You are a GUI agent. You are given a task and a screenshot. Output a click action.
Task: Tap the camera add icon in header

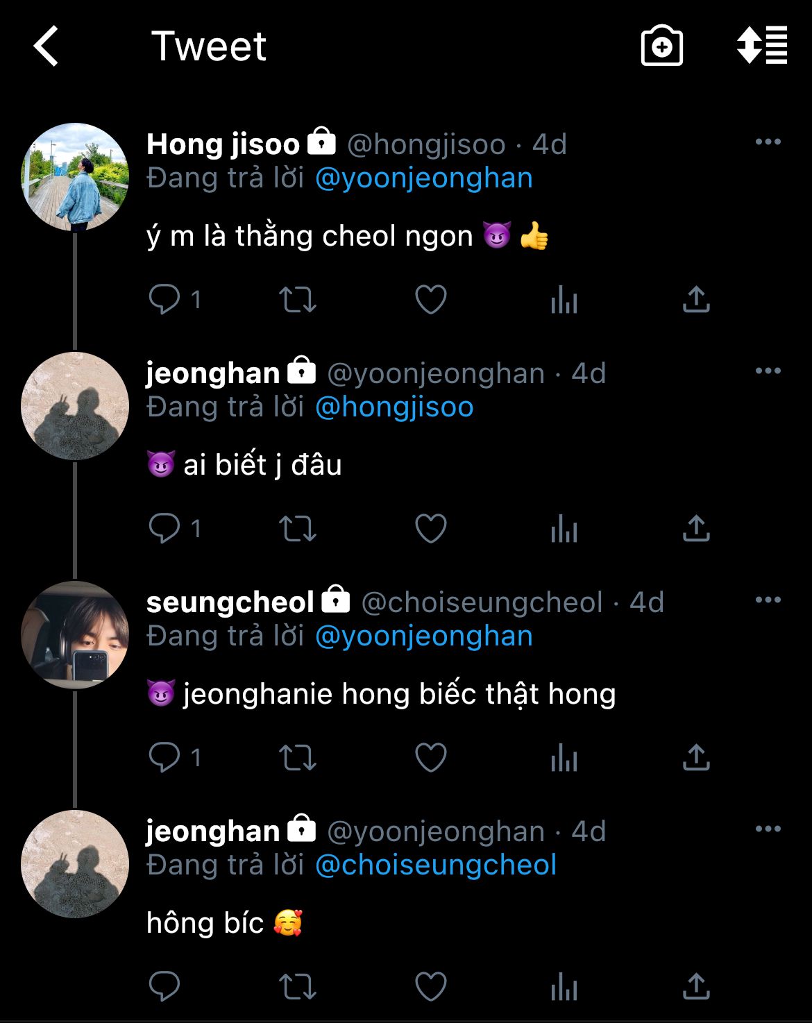[x=661, y=46]
